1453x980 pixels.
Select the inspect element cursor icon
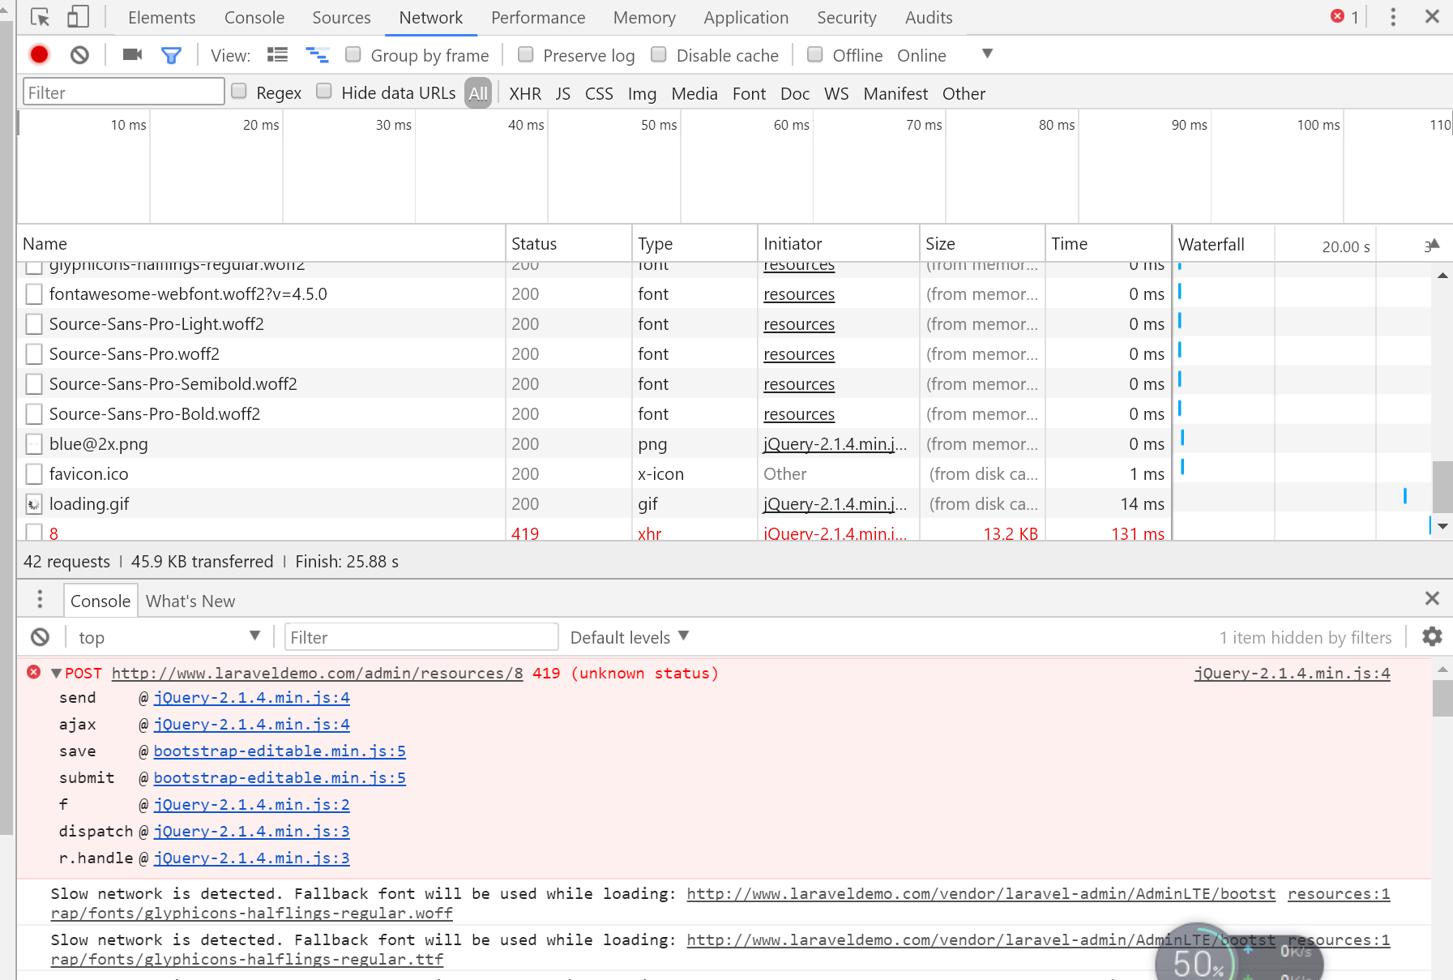click(x=38, y=17)
